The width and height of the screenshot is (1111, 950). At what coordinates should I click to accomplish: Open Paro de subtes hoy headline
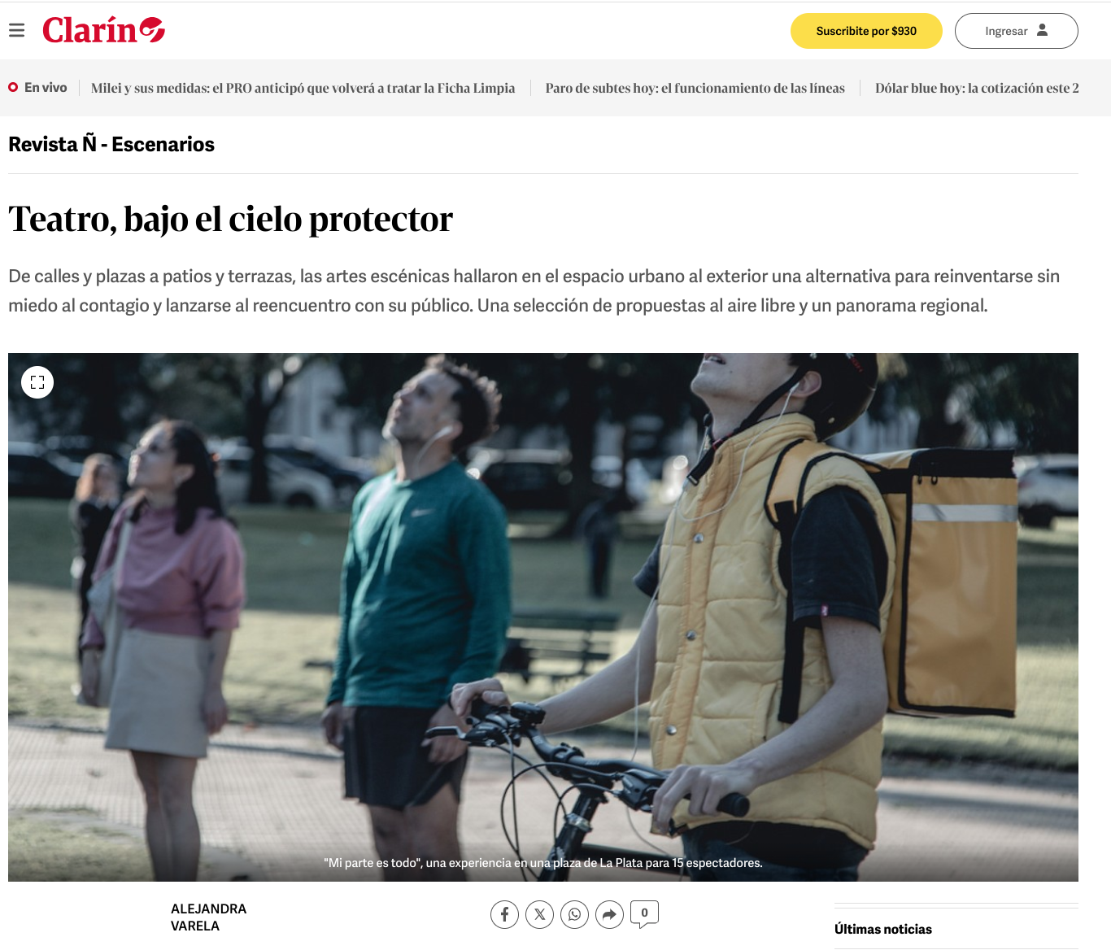pos(695,88)
